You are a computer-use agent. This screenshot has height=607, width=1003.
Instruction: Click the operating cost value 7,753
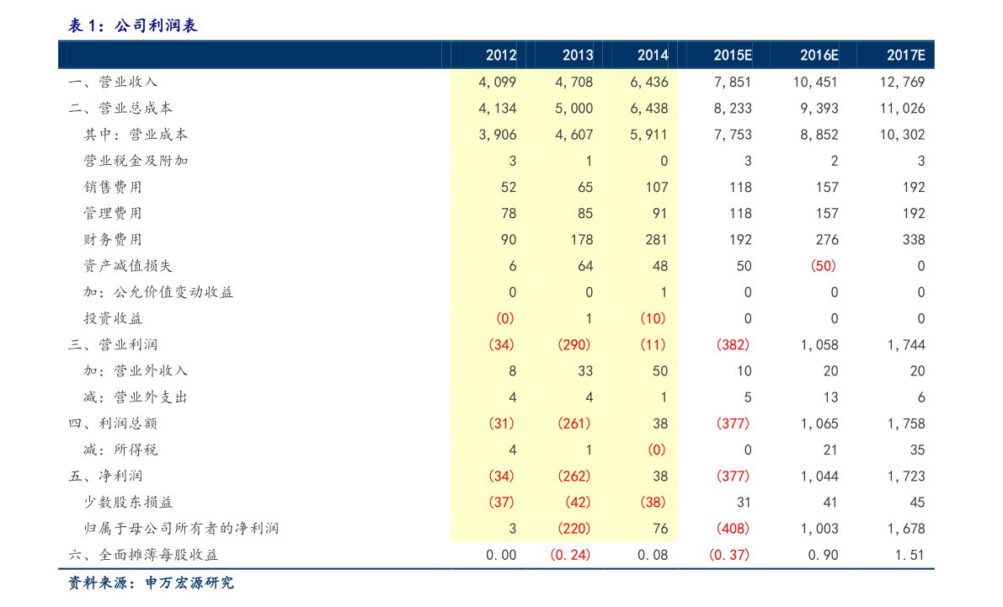click(x=733, y=135)
